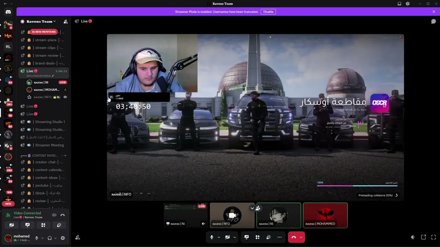Enter full screen for the call
The height and width of the screenshot is (247, 440).
[x=433, y=237]
